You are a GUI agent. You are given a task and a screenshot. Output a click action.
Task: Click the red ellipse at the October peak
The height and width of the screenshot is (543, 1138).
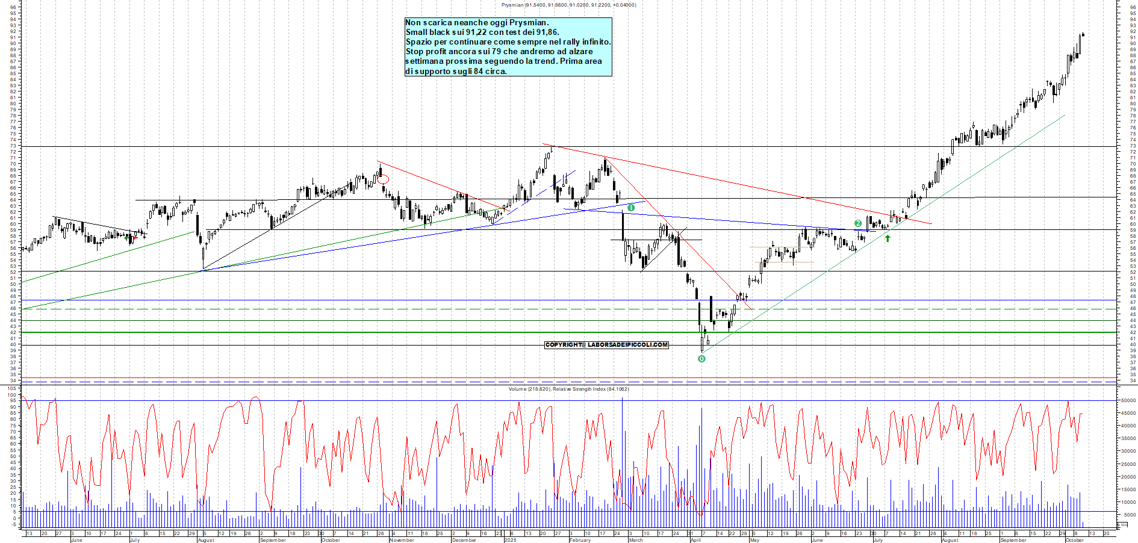coord(383,179)
